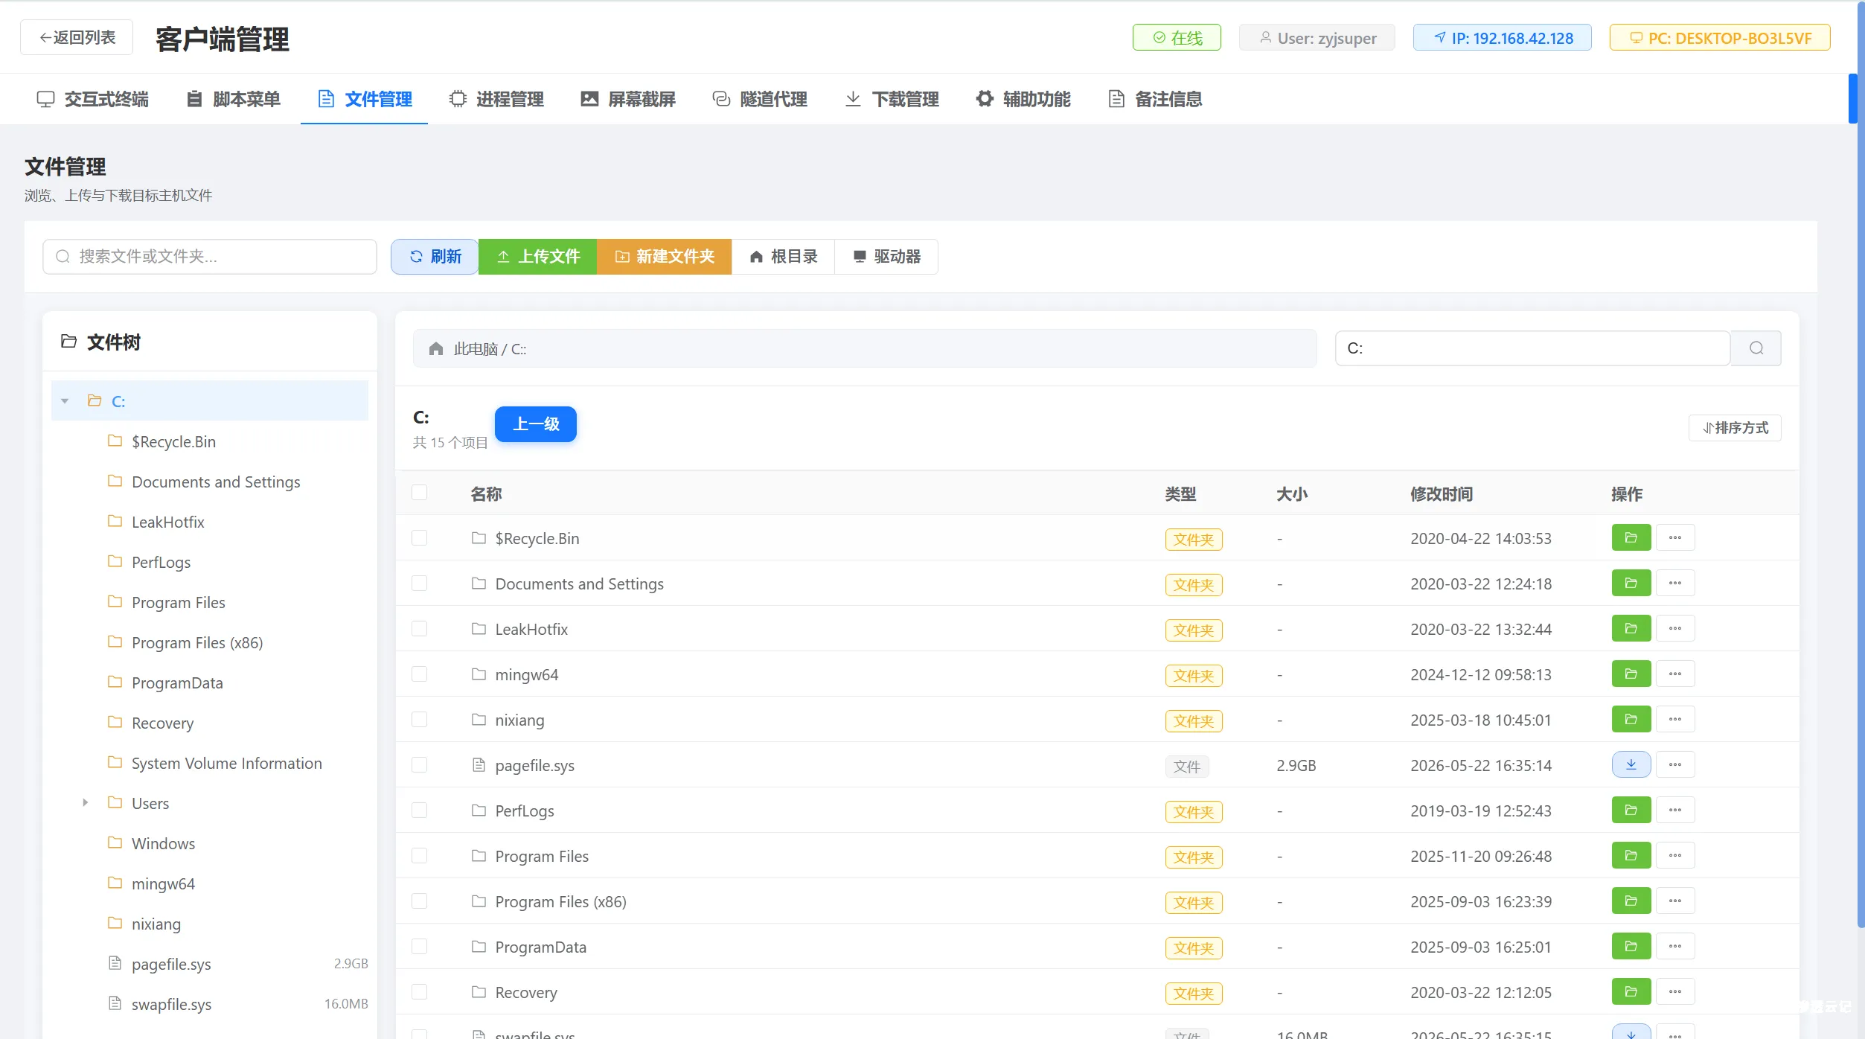Click the 返回列表 back button
This screenshot has width=1865, height=1039.
pyautogui.click(x=77, y=37)
